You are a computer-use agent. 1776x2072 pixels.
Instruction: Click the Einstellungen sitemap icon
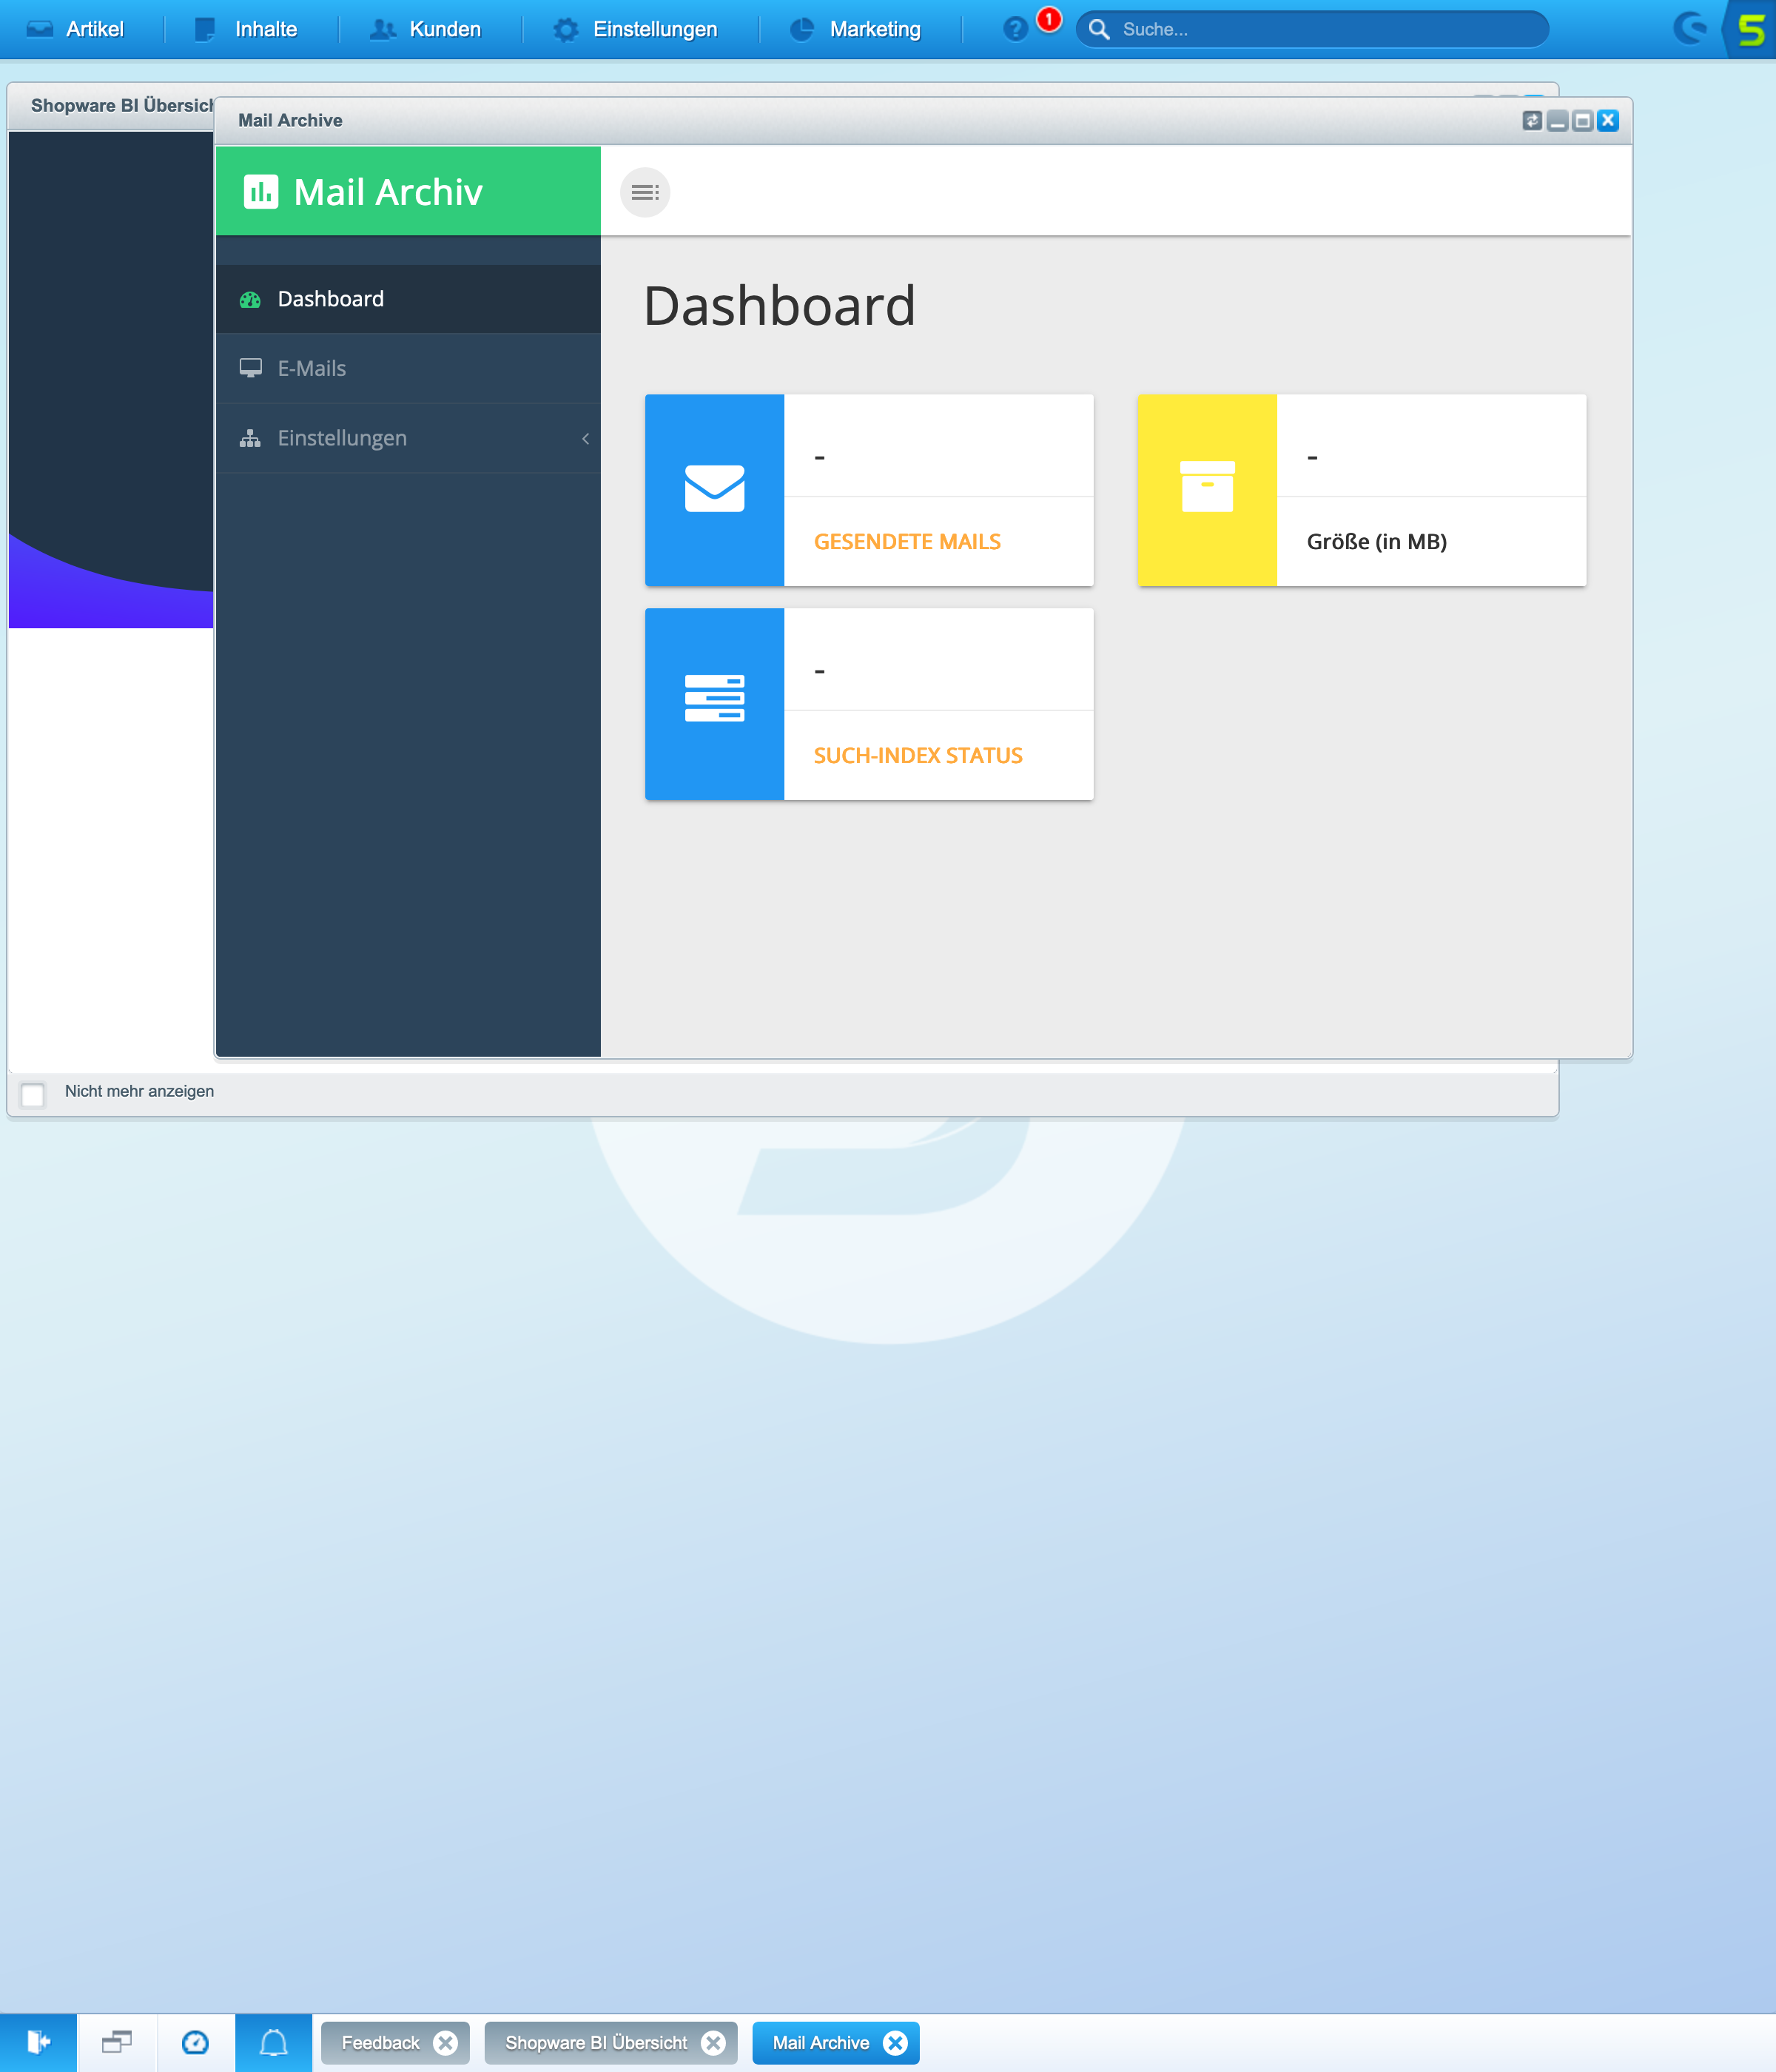click(250, 438)
